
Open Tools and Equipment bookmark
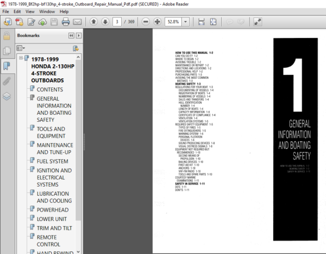(51, 132)
